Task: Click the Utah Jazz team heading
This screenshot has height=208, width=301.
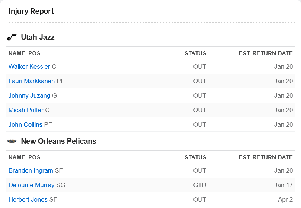Action: [38, 37]
